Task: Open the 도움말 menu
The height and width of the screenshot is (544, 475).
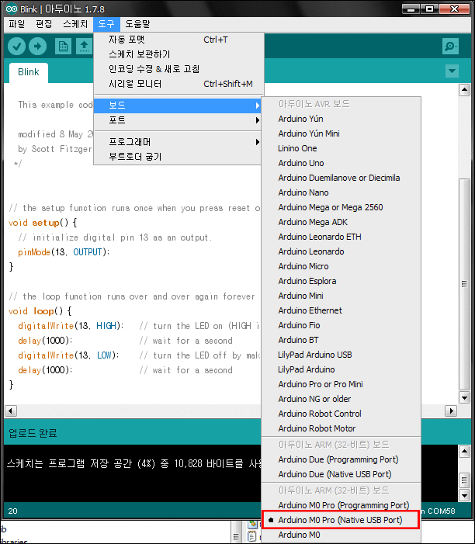Action: coord(137,24)
